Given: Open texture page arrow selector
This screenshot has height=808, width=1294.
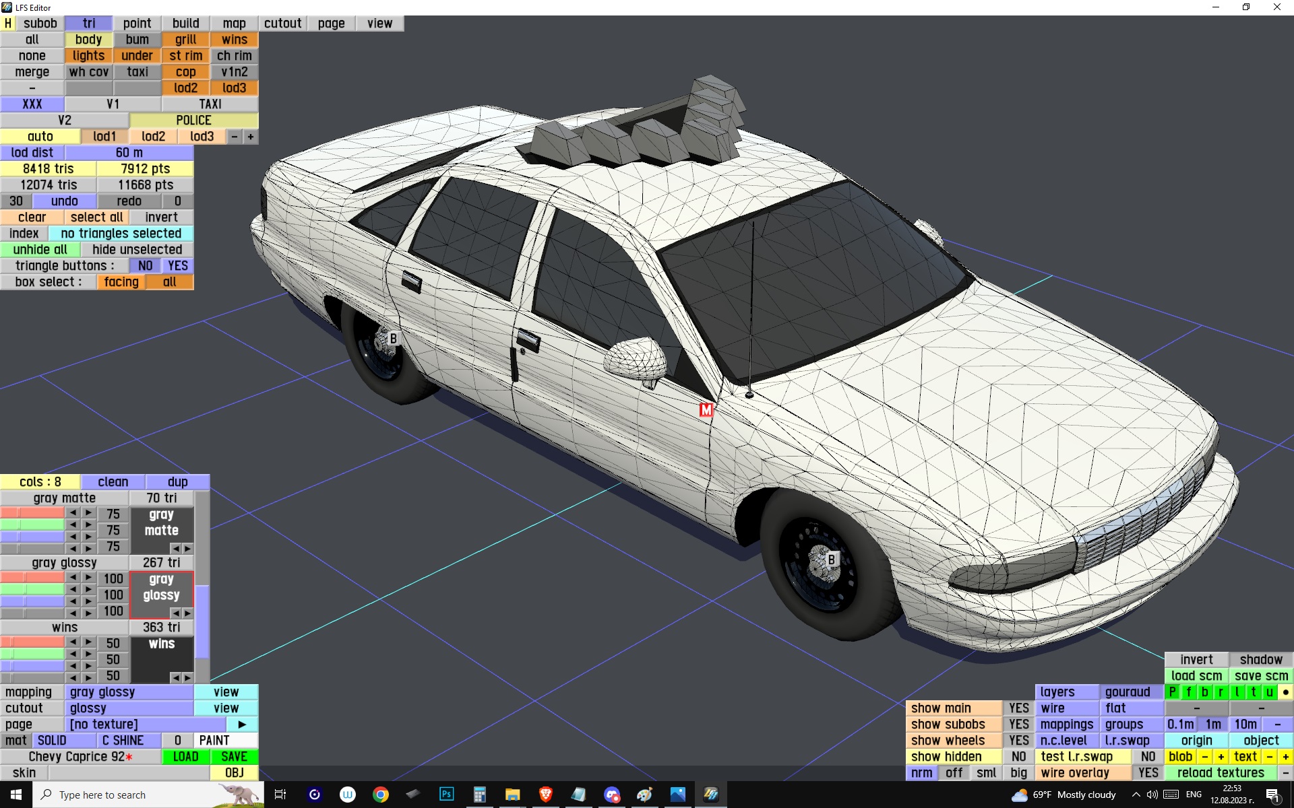Looking at the screenshot, I should point(242,724).
